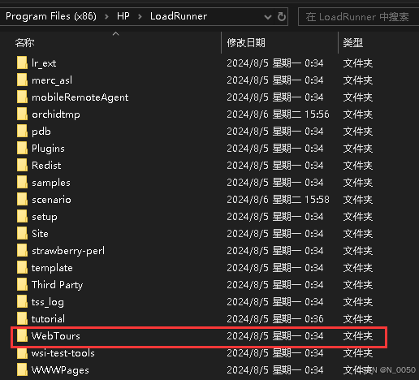Select the tutorial folder name
This screenshot has width=419, height=380.
[x=48, y=319]
